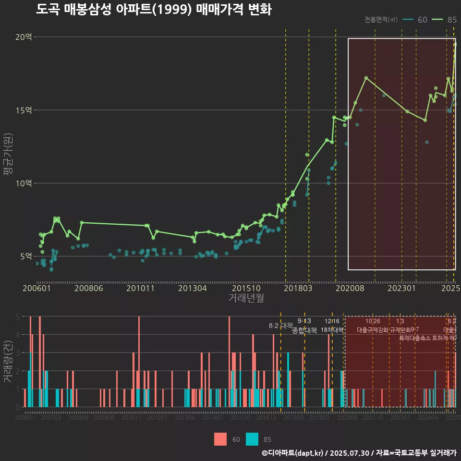This screenshot has width=461, height=461.
Task: Click the 8·2 대책 policy annotation
Action: (x=281, y=326)
